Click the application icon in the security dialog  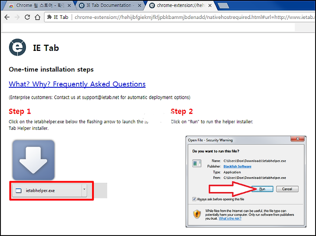pos(197,163)
